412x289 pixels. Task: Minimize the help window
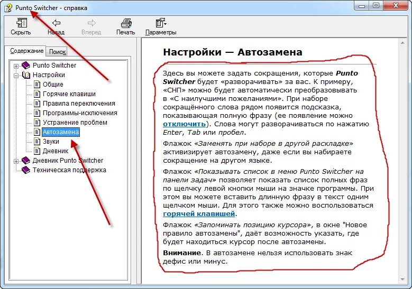pos(362,6)
